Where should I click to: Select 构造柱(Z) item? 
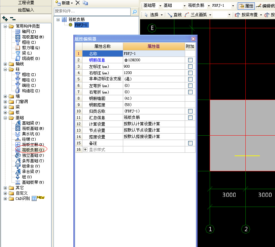pos(28,91)
